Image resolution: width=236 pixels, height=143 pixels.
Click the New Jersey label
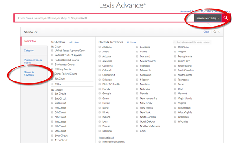[x=146, y=103]
